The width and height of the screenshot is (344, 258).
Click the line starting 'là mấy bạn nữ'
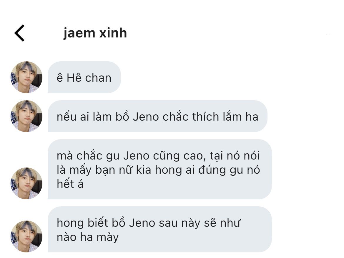(158, 170)
